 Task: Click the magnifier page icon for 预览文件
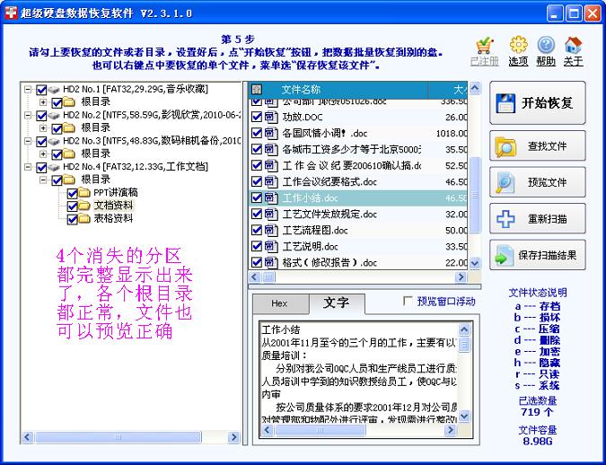(x=505, y=182)
